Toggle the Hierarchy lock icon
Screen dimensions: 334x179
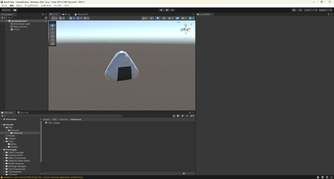tap(43, 14)
